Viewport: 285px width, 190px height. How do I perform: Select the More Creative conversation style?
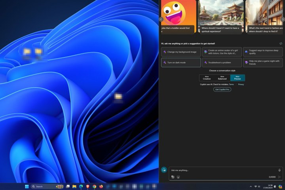(x=207, y=78)
